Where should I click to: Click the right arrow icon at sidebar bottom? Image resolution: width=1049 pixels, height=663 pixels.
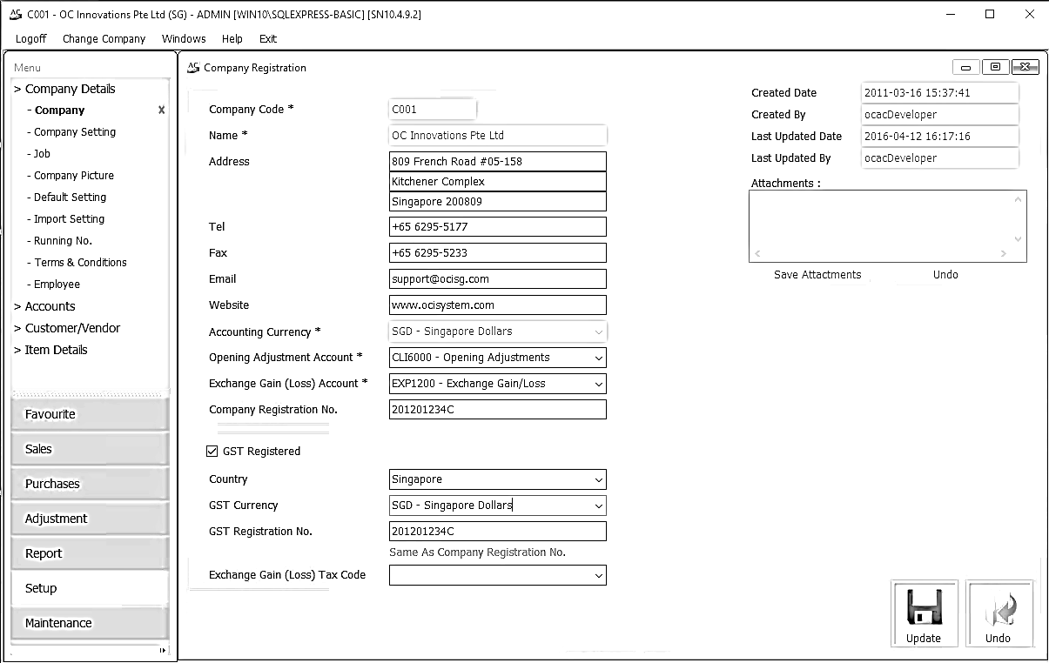pyautogui.click(x=161, y=650)
